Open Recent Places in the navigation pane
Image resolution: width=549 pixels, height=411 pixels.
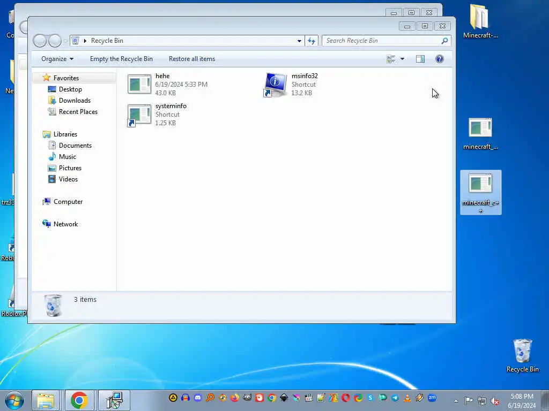coord(78,112)
